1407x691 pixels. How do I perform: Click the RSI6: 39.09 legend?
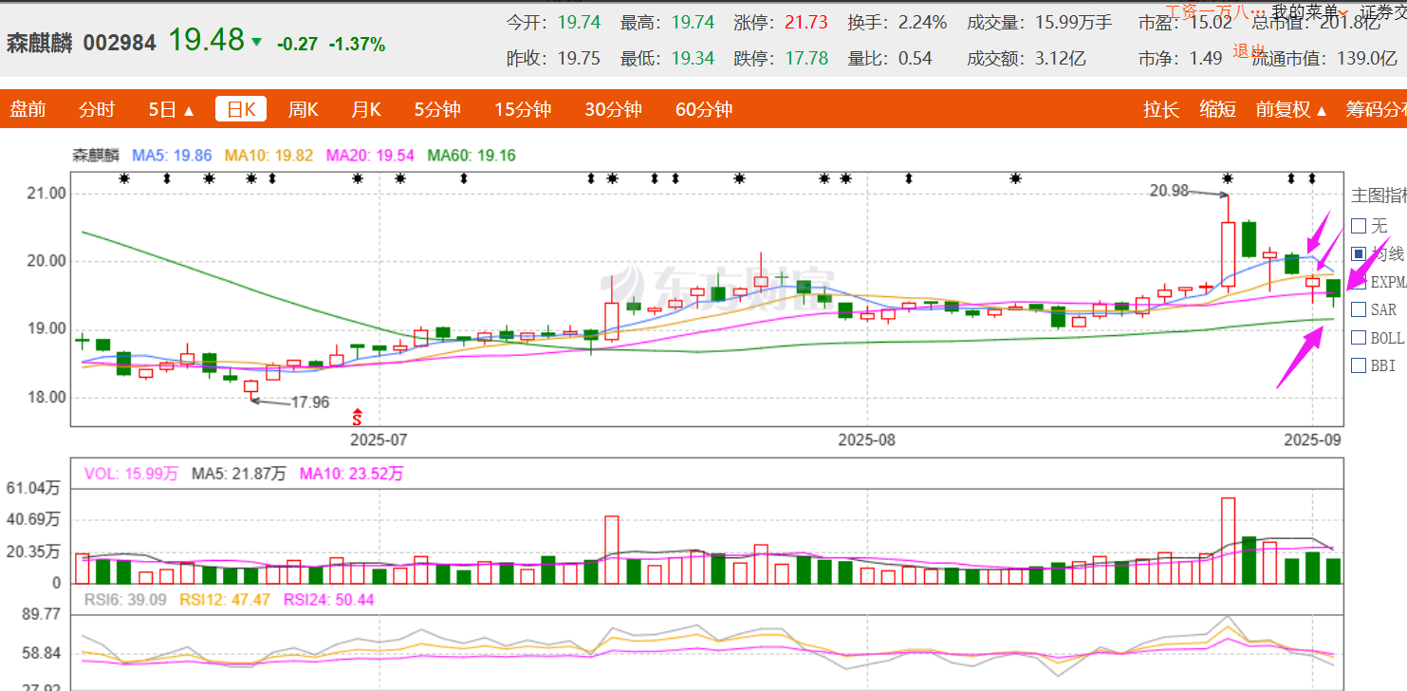click(x=125, y=599)
